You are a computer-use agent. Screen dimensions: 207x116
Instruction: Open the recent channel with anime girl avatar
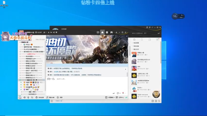tap(145, 82)
